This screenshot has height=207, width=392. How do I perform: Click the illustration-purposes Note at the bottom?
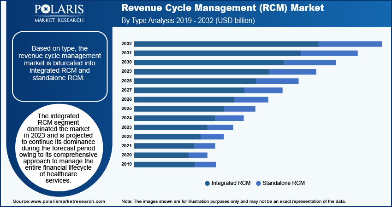[233, 201]
